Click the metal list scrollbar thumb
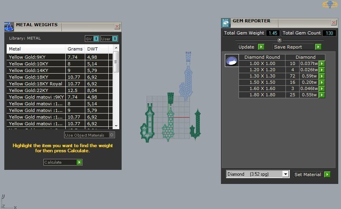341x209 pixels. 116,62
